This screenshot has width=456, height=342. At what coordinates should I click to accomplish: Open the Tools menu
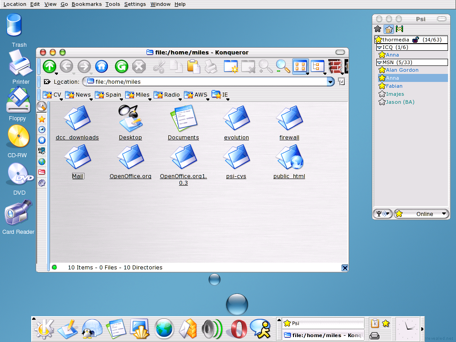[113, 4]
